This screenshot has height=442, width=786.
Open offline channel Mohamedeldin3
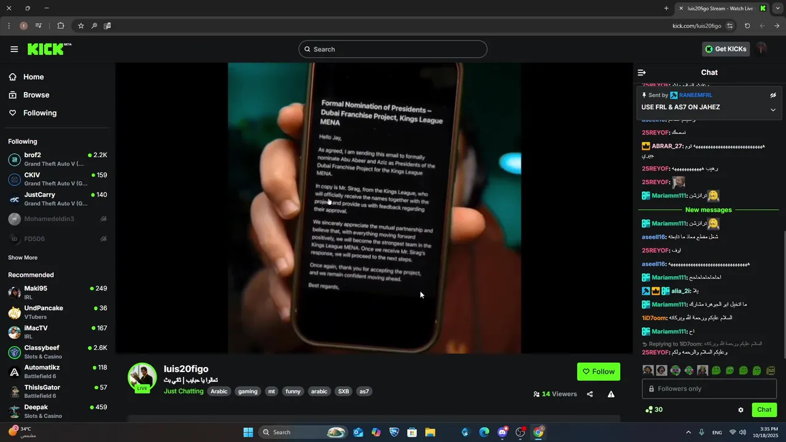(57, 219)
